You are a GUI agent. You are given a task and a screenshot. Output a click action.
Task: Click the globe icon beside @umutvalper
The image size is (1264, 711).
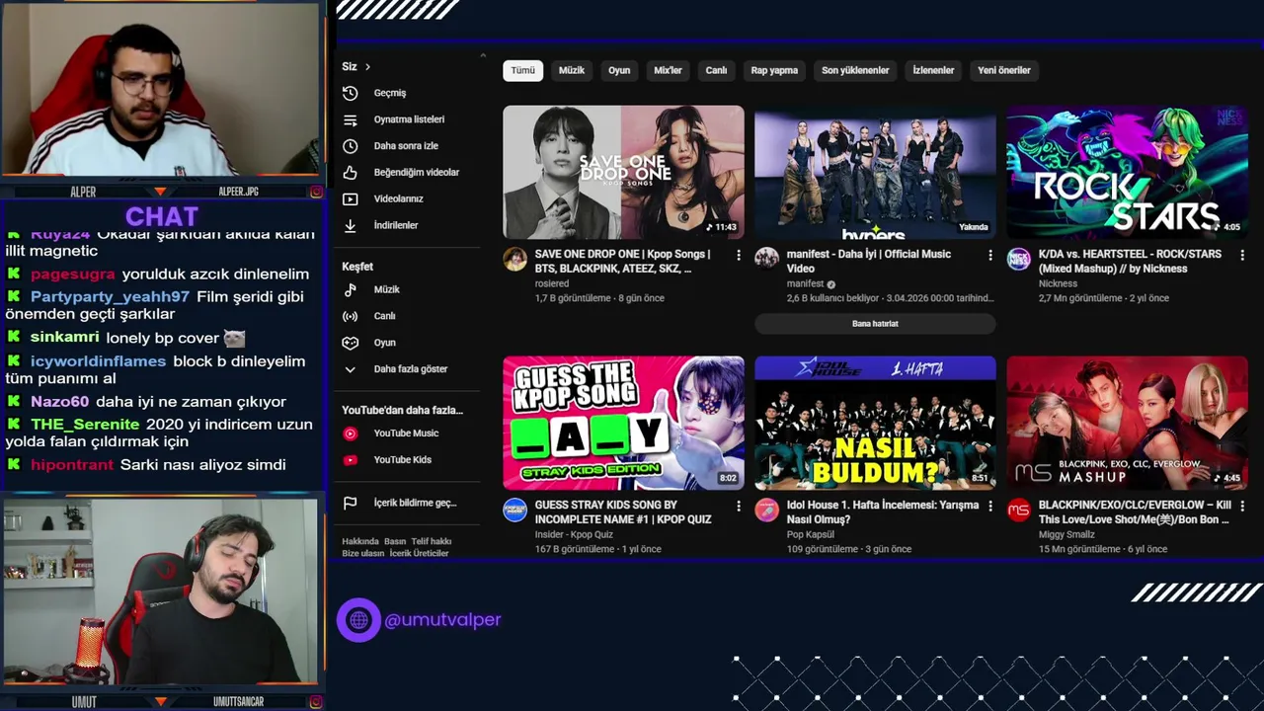click(358, 620)
